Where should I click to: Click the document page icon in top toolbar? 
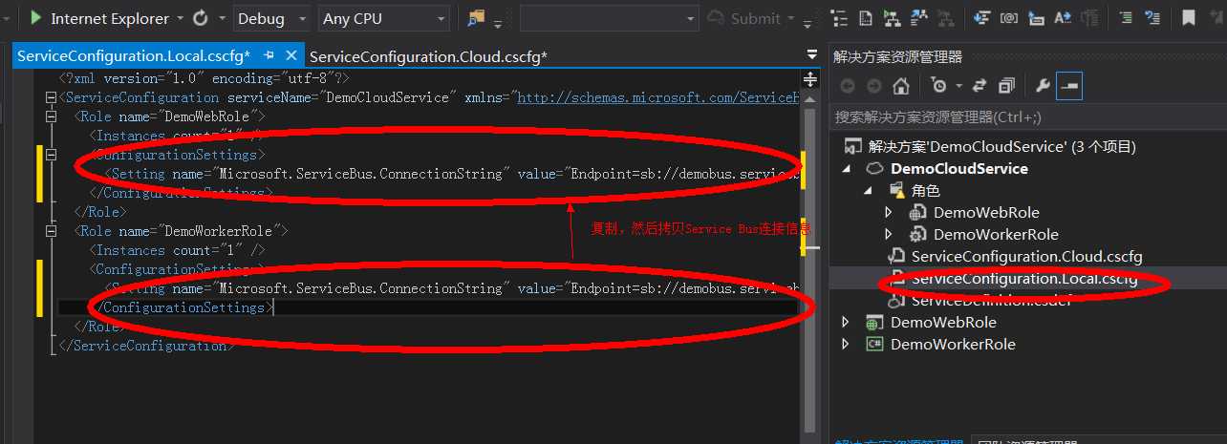coord(866,18)
